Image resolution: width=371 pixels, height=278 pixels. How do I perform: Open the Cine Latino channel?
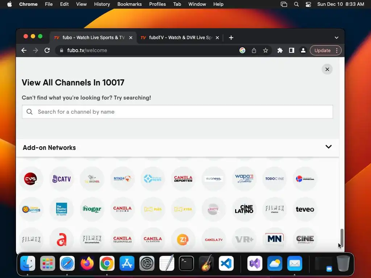coord(244,209)
